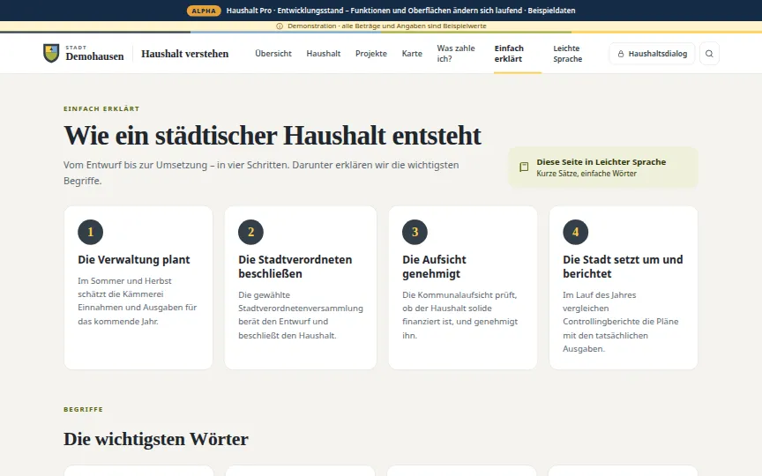This screenshot has height=476, width=762.
Task: Open the Haushalt navigation item
Action: pyautogui.click(x=323, y=54)
